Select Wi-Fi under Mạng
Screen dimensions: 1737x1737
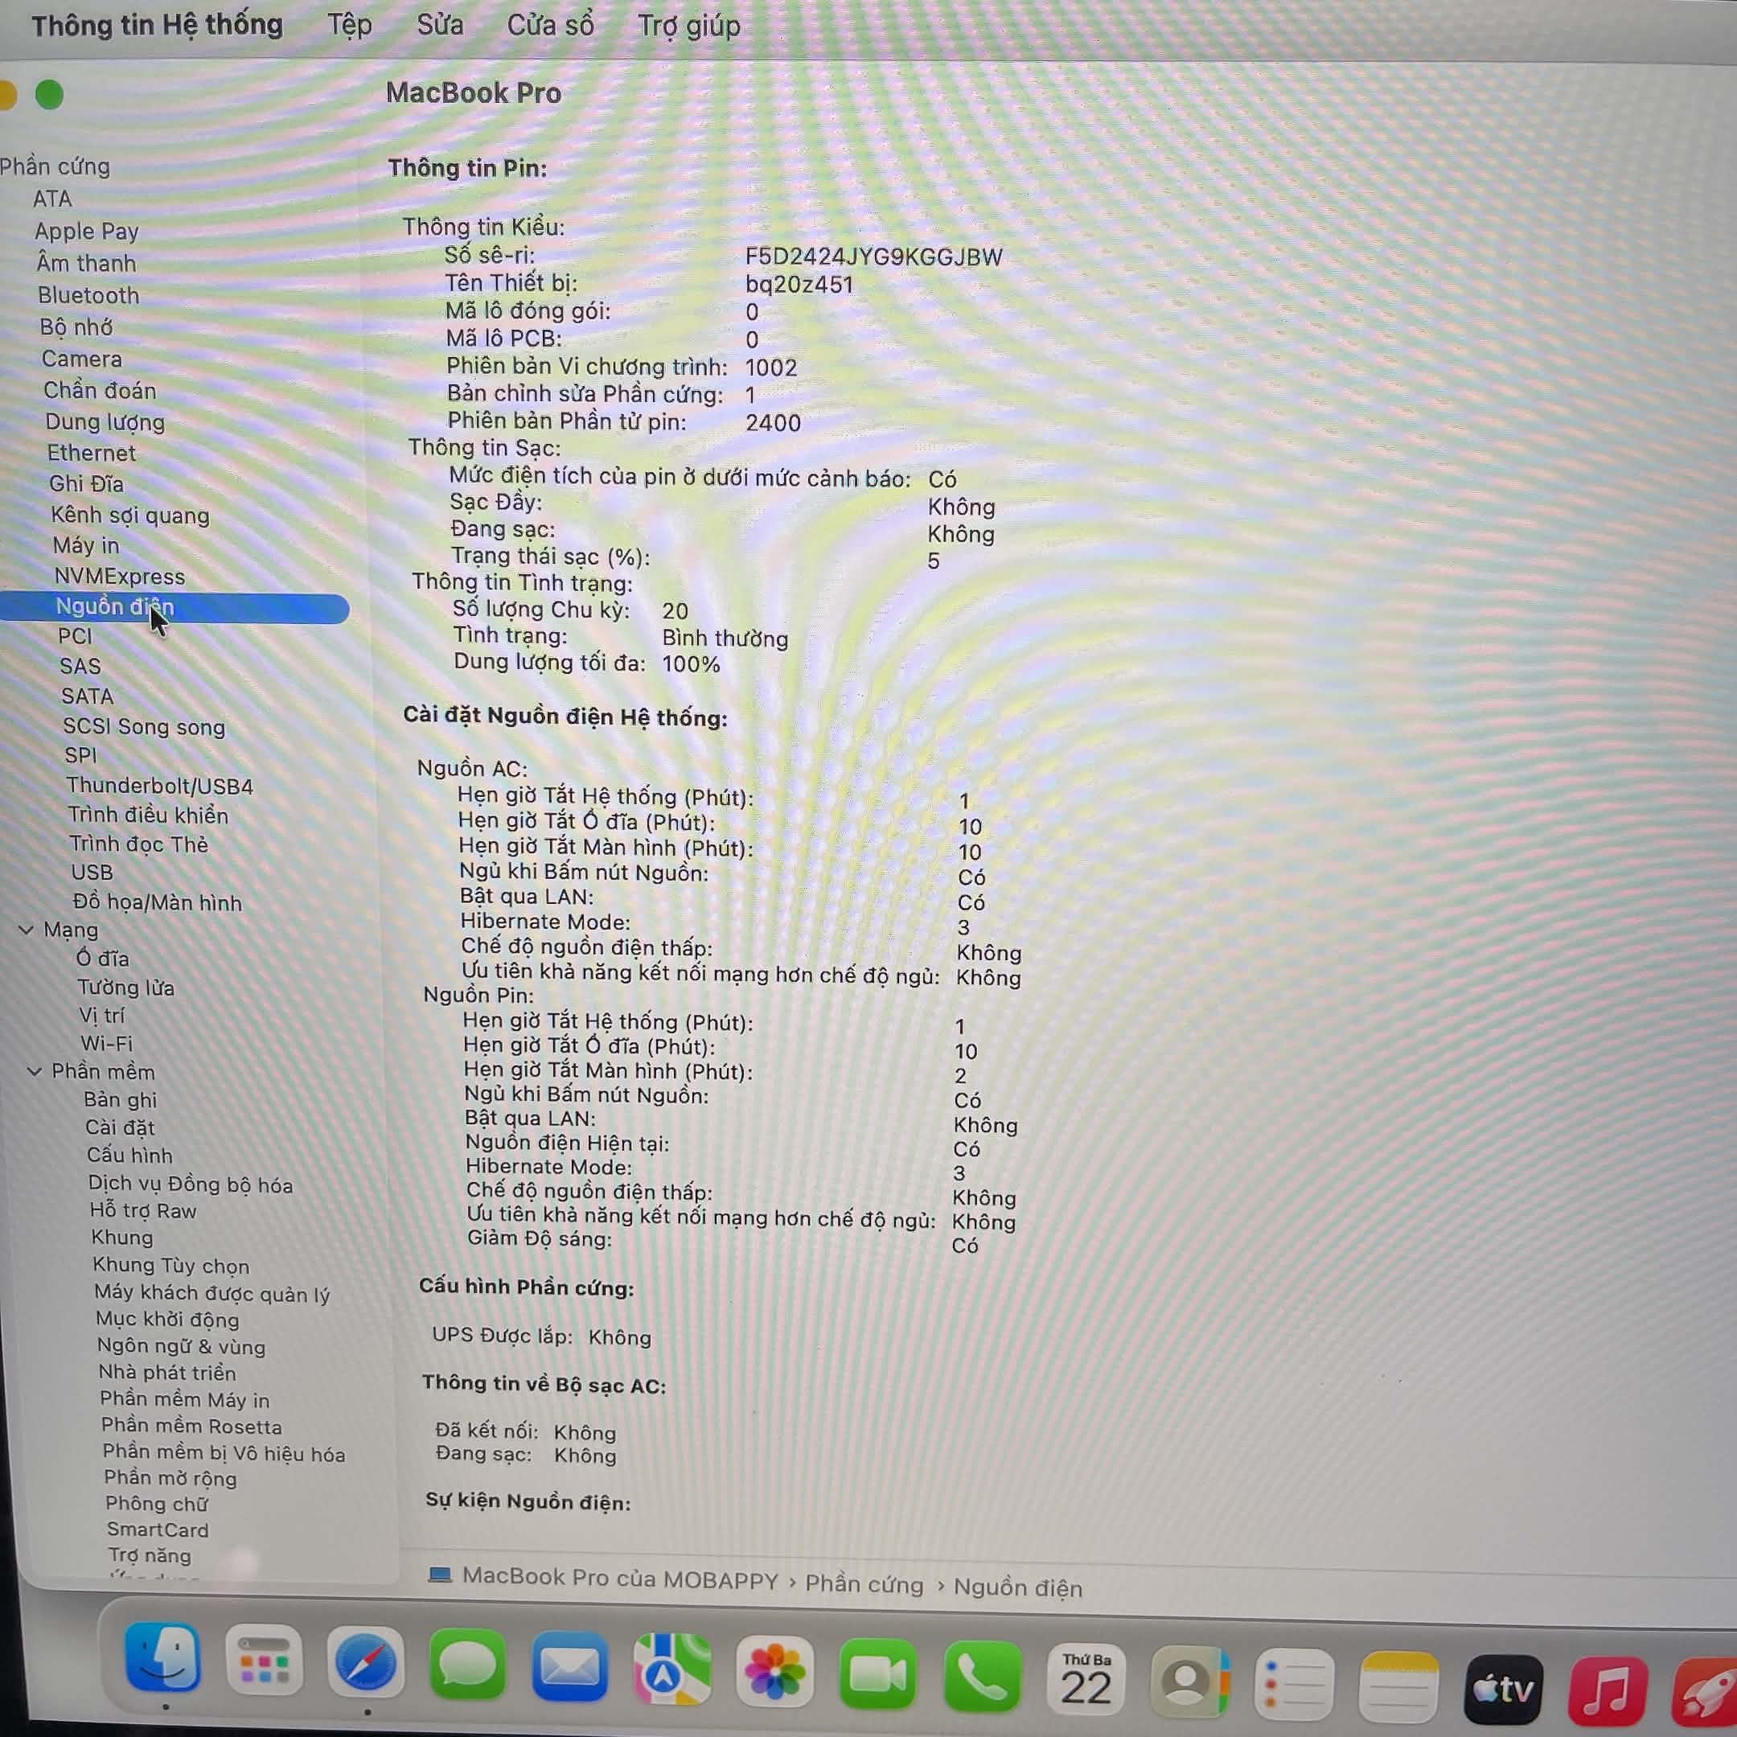107,1043
